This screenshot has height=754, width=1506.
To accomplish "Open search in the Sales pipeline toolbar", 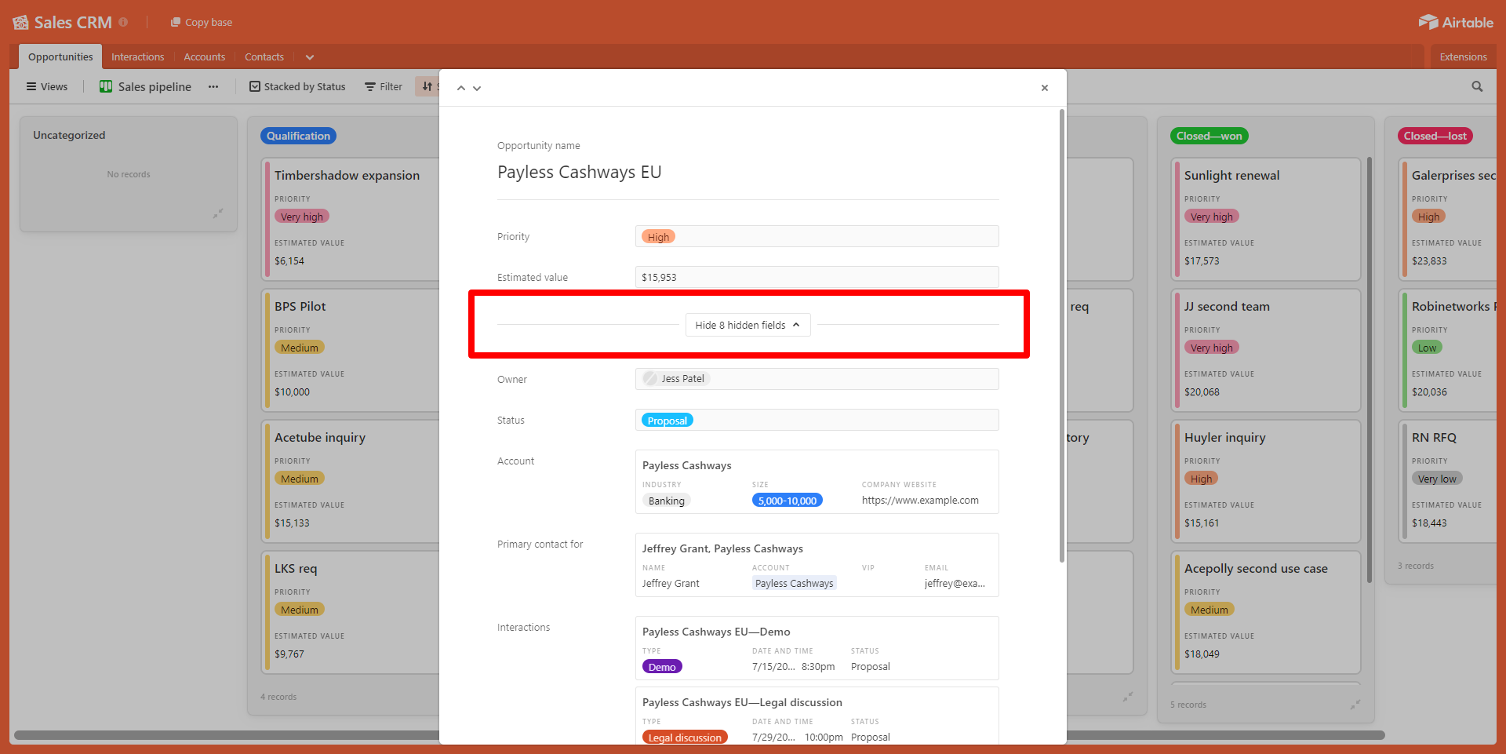I will point(1477,86).
